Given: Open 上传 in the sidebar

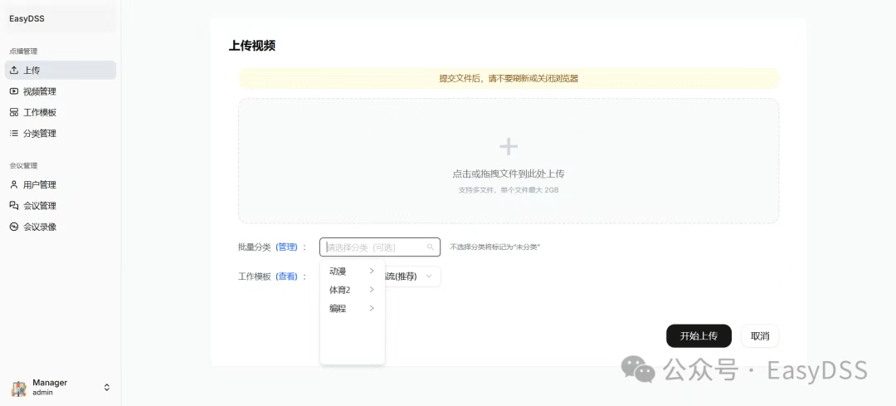Looking at the screenshot, I should (x=61, y=71).
